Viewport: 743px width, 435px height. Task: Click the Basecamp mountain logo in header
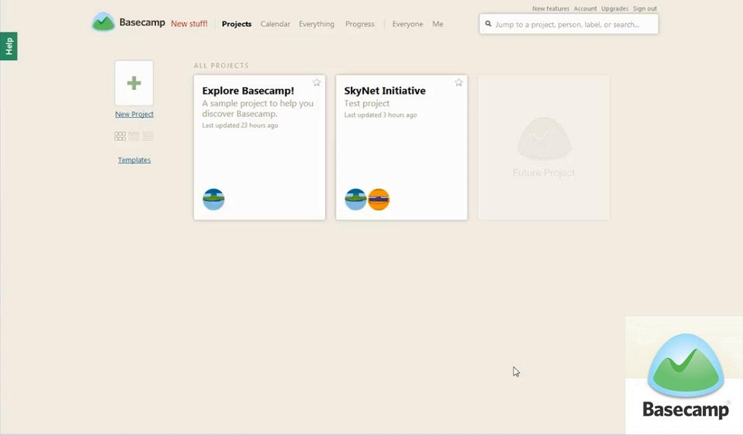pos(103,23)
